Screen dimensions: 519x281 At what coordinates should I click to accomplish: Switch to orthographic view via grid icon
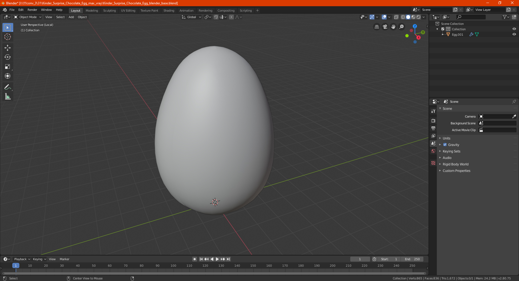tap(377, 27)
